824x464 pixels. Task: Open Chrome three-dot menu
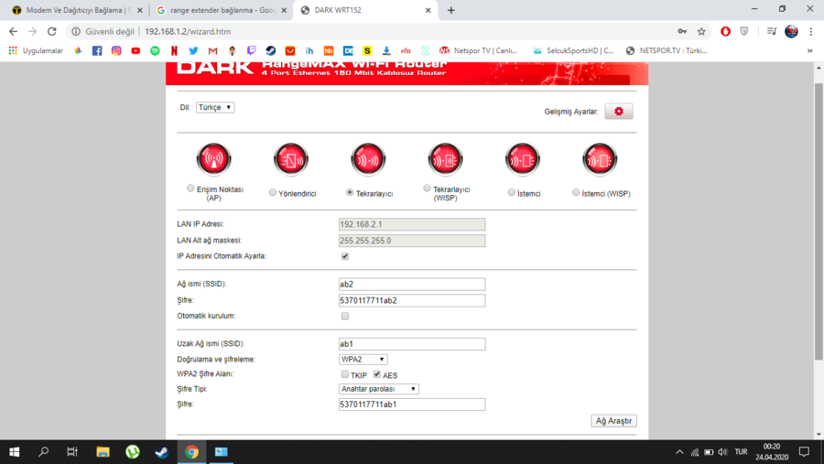(x=811, y=31)
